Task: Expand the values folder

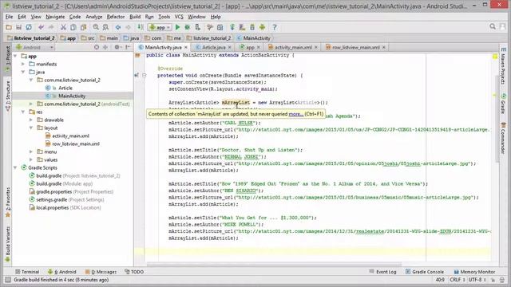Action: coord(31,159)
